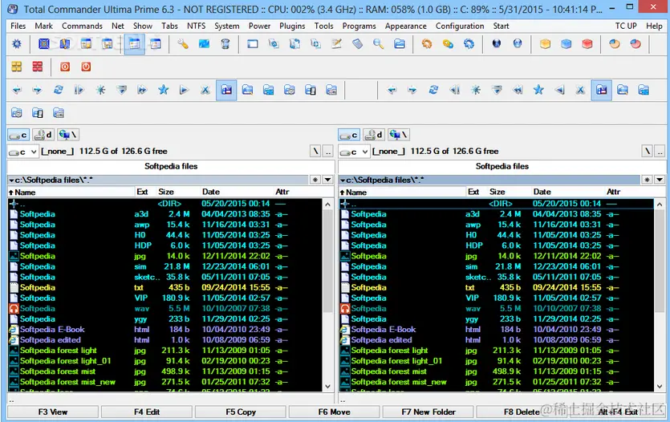Open the Plugins menu

tap(292, 26)
